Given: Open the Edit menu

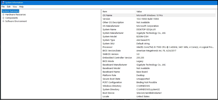Looking at the screenshot, I should 9,7.
